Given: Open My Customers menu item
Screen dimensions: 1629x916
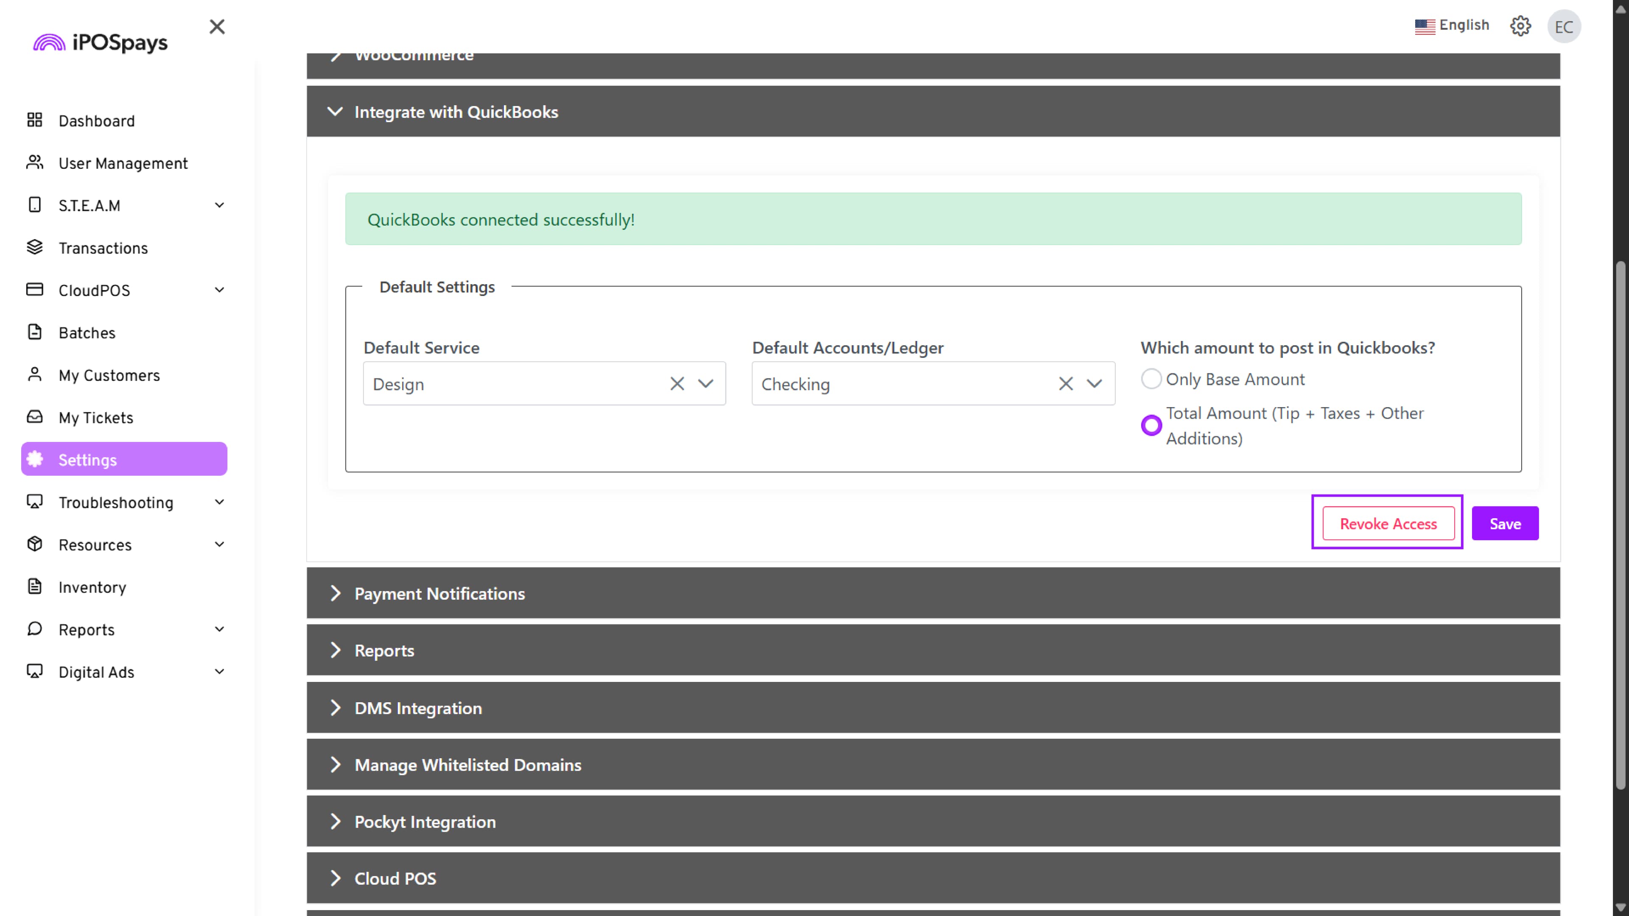Looking at the screenshot, I should [109, 375].
